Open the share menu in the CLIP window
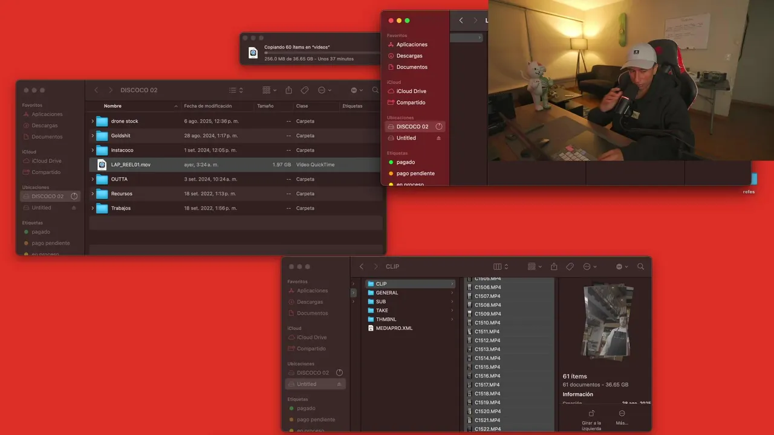Screen dimensions: 774x435 click(554, 266)
